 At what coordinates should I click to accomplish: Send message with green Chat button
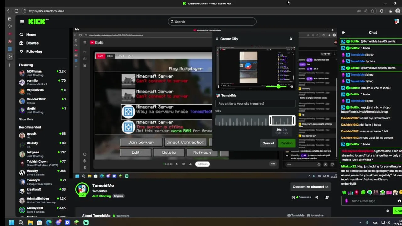point(398,211)
